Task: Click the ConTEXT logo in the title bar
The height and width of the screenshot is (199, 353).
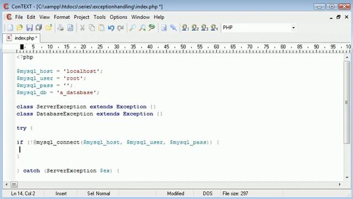Action: coord(6,6)
